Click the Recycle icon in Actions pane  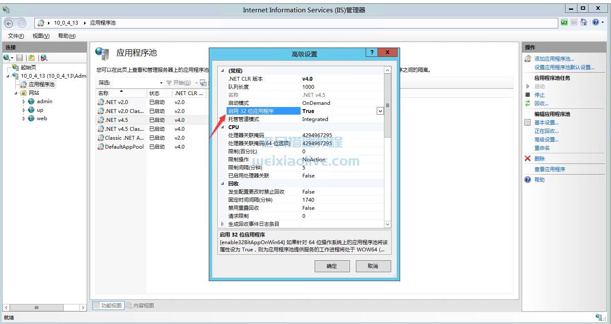(528, 103)
